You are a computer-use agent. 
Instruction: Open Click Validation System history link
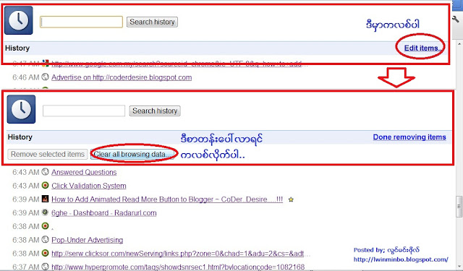pos(89,186)
